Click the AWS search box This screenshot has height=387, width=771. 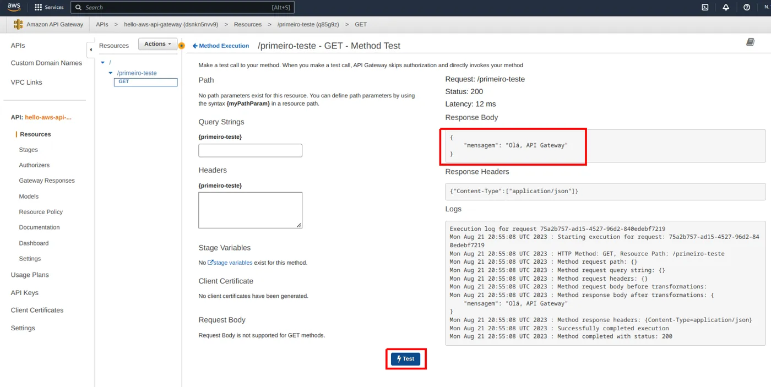[182, 7]
